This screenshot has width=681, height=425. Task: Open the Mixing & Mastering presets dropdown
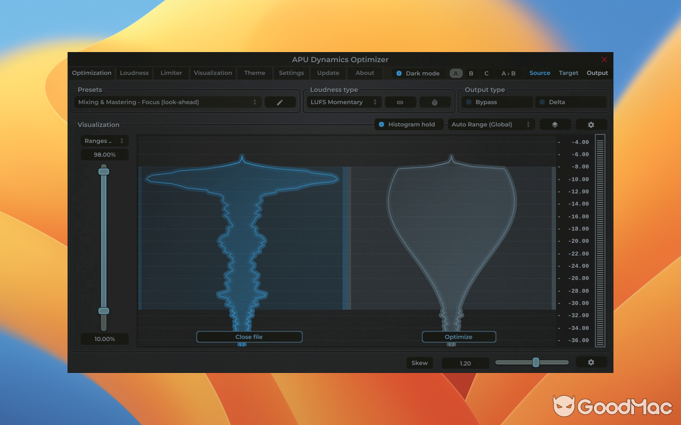tap(168, 102)
